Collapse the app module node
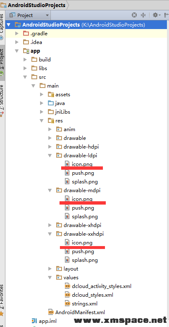 tap(17, 51)
